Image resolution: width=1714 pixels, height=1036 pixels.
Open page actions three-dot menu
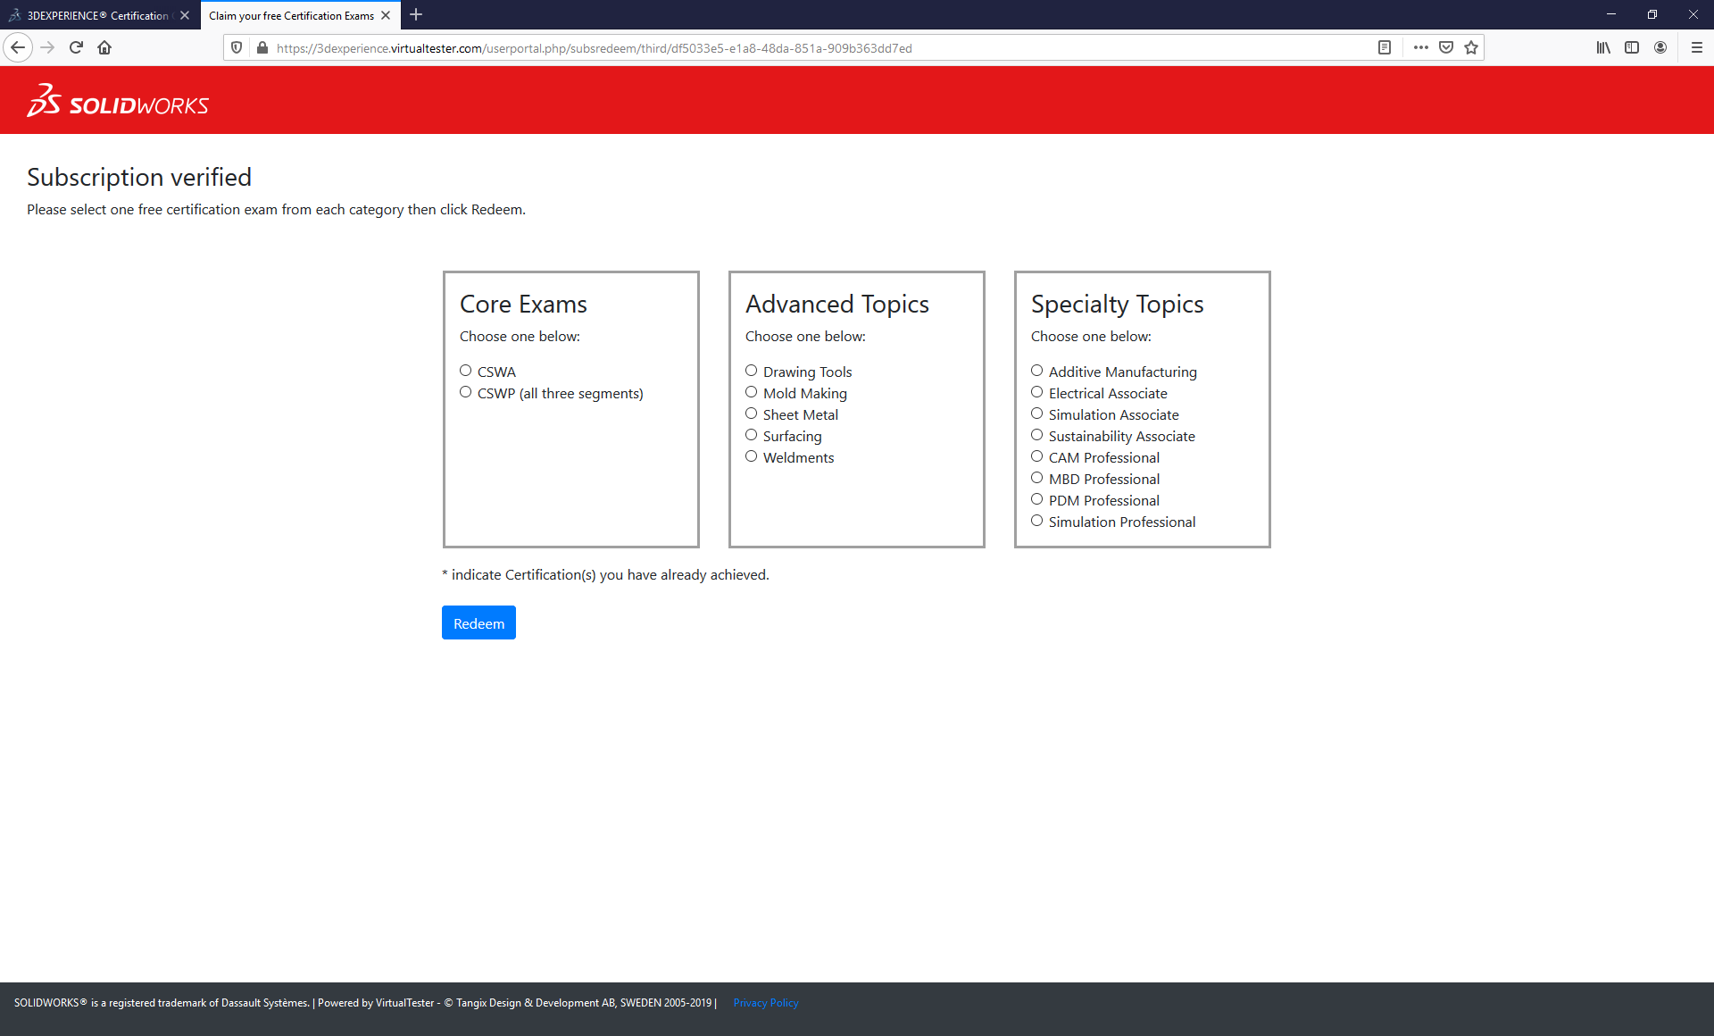[x=1420, y=47]
